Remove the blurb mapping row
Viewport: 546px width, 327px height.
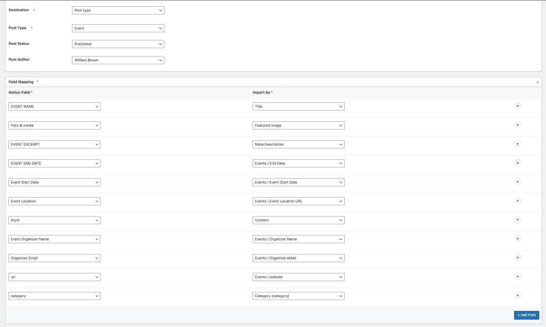point(518,219)
